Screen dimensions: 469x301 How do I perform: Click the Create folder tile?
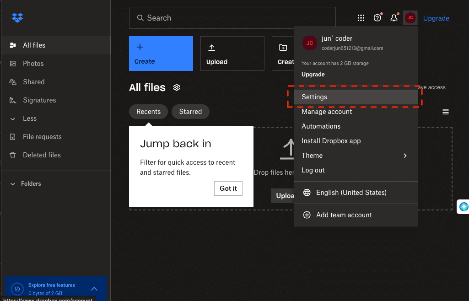coord(283,54)
